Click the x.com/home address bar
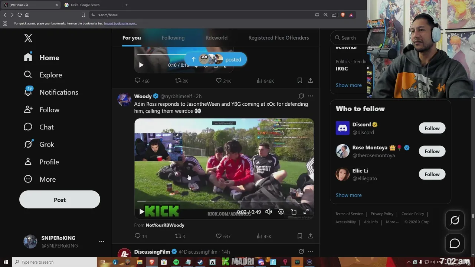The image size is (475, 267). [200, 15]
